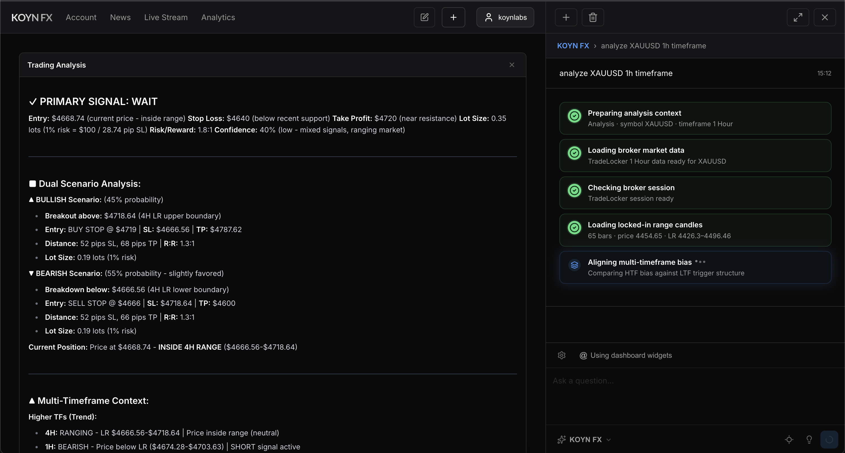The width and height of the screenshot is (845, 453).
Task: Open chat settings gear icon
Action: [562, 355]
